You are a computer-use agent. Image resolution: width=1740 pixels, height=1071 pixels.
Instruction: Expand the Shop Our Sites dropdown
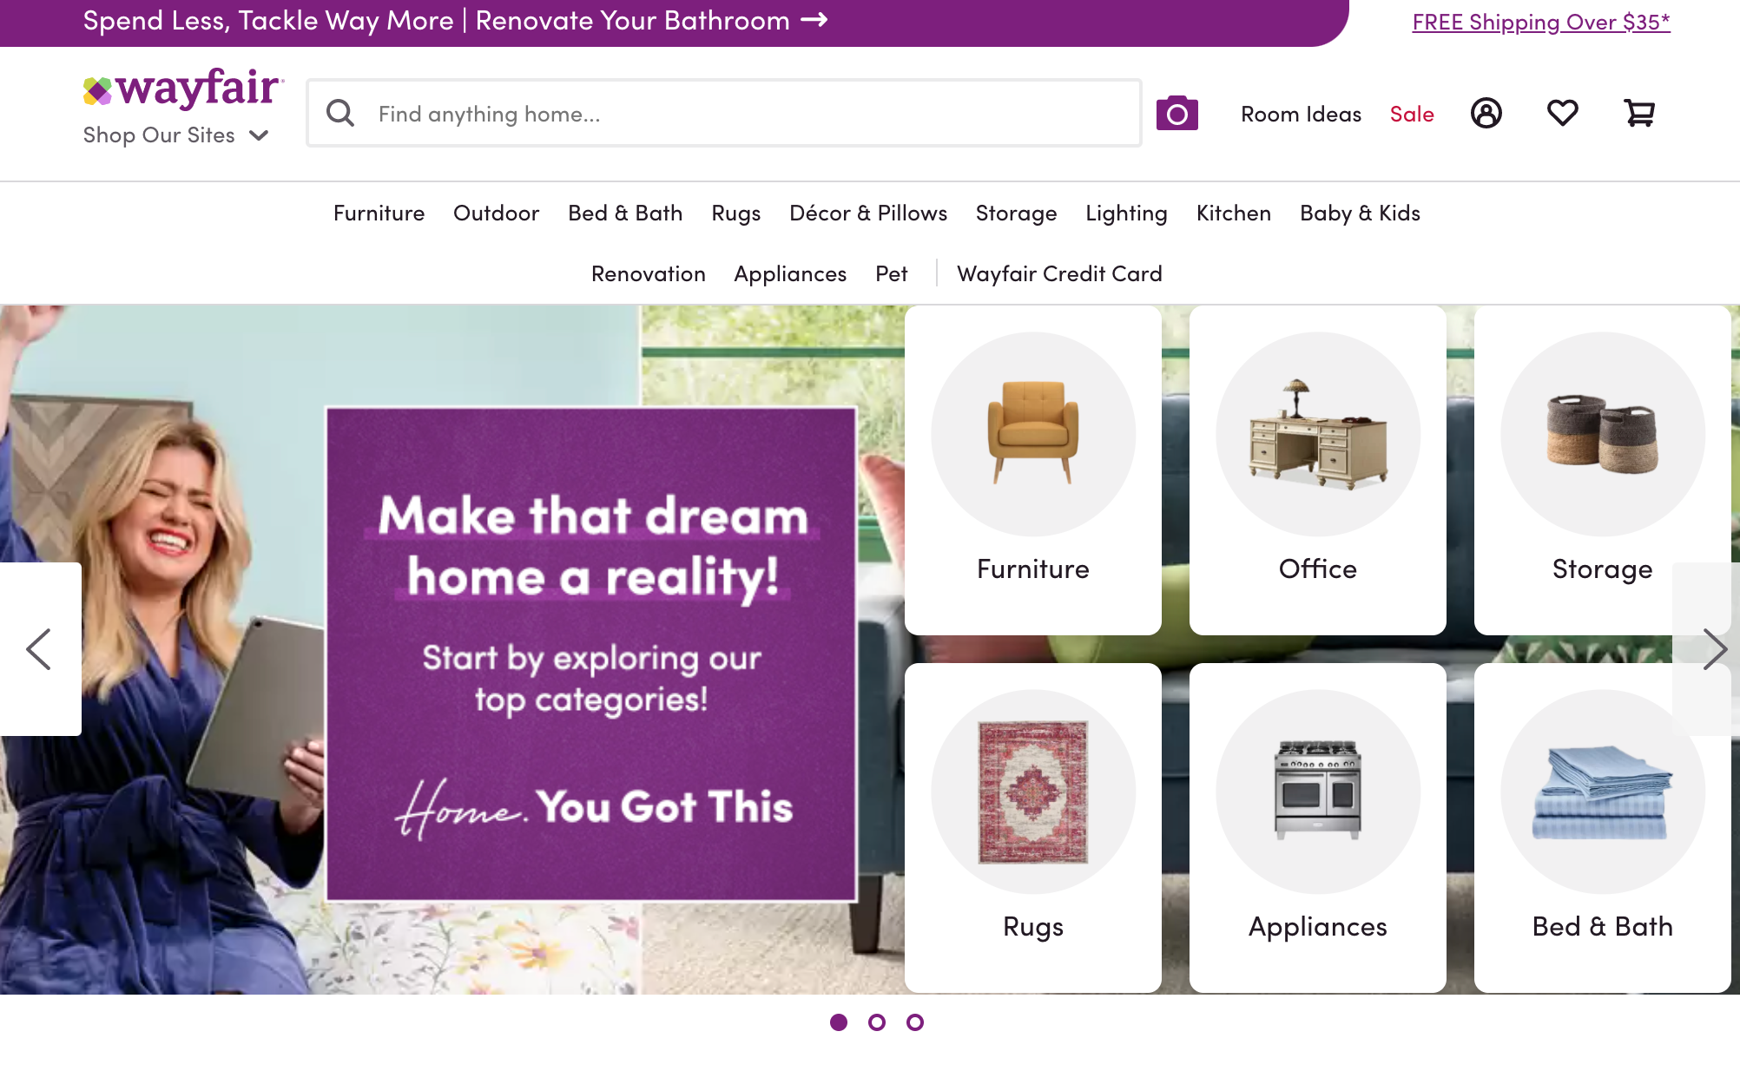click(x=175, y=135)
